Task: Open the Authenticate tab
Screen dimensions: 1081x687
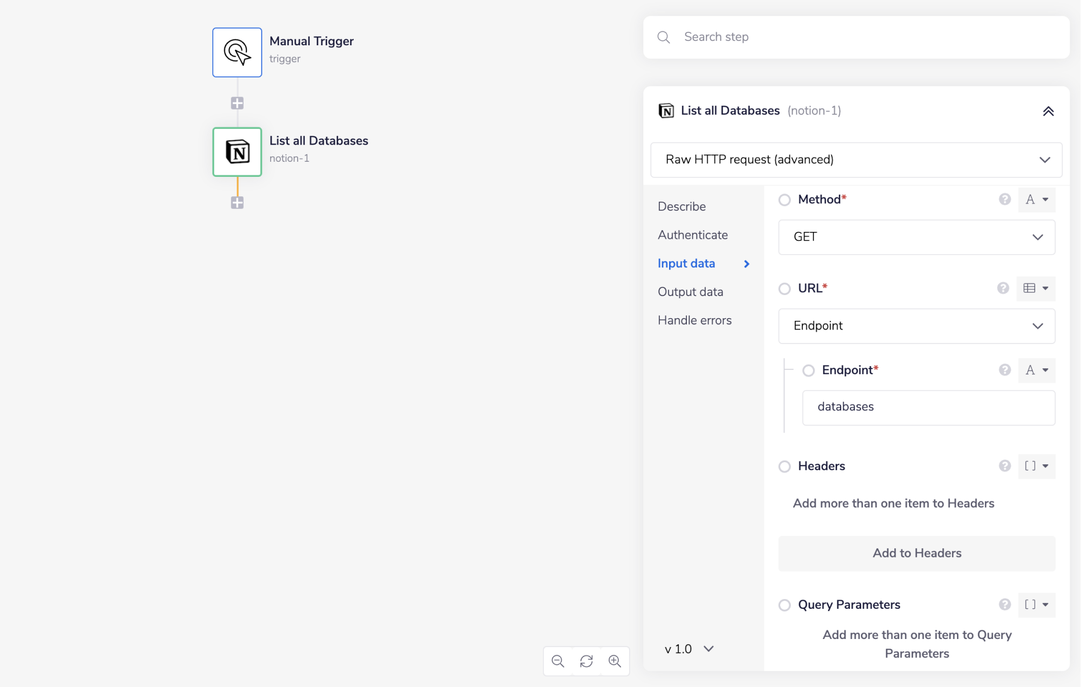Action: pyautogui.click(x=692, y=235)
